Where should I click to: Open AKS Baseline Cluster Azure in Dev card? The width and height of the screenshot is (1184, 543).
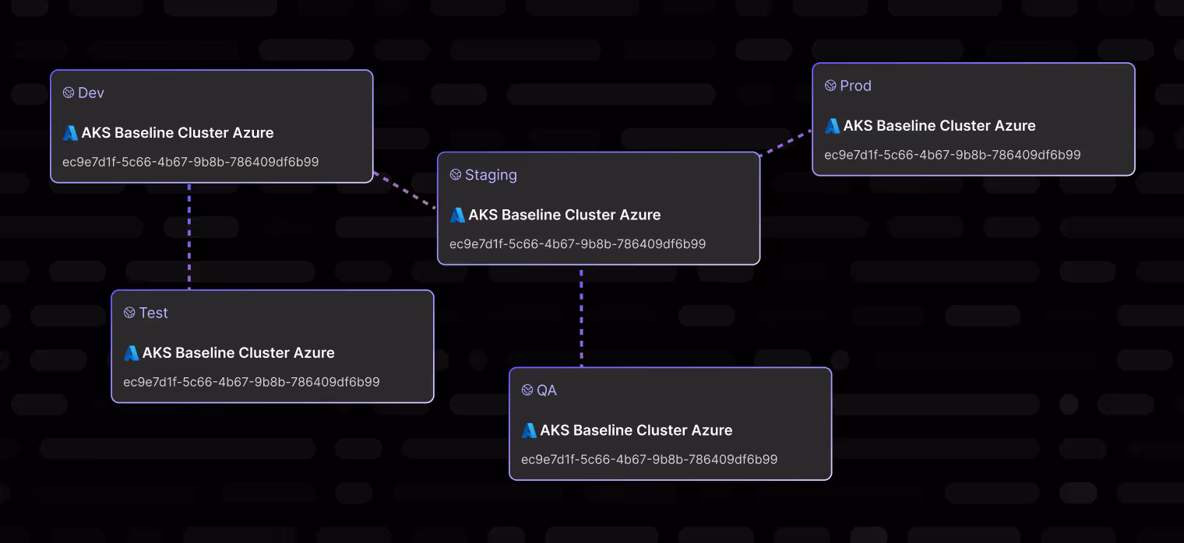pos(178,133)
